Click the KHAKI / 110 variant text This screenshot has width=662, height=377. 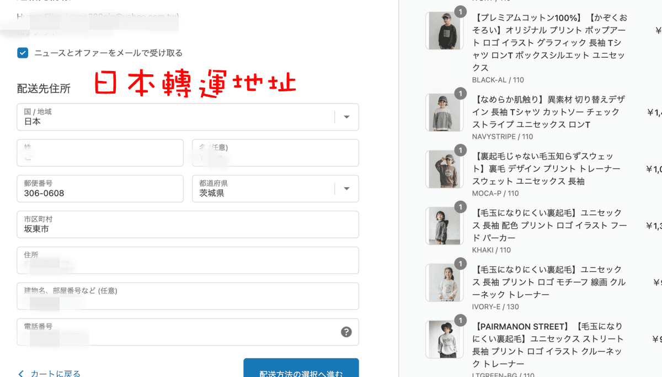pyautogui.click(x=492, y=250)
